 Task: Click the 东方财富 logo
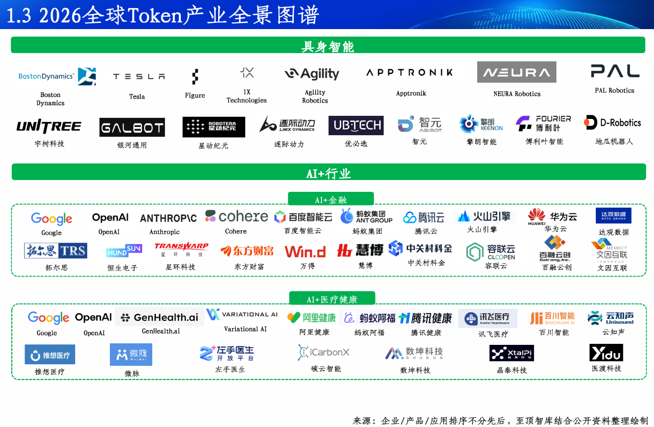tap(247, 251)
